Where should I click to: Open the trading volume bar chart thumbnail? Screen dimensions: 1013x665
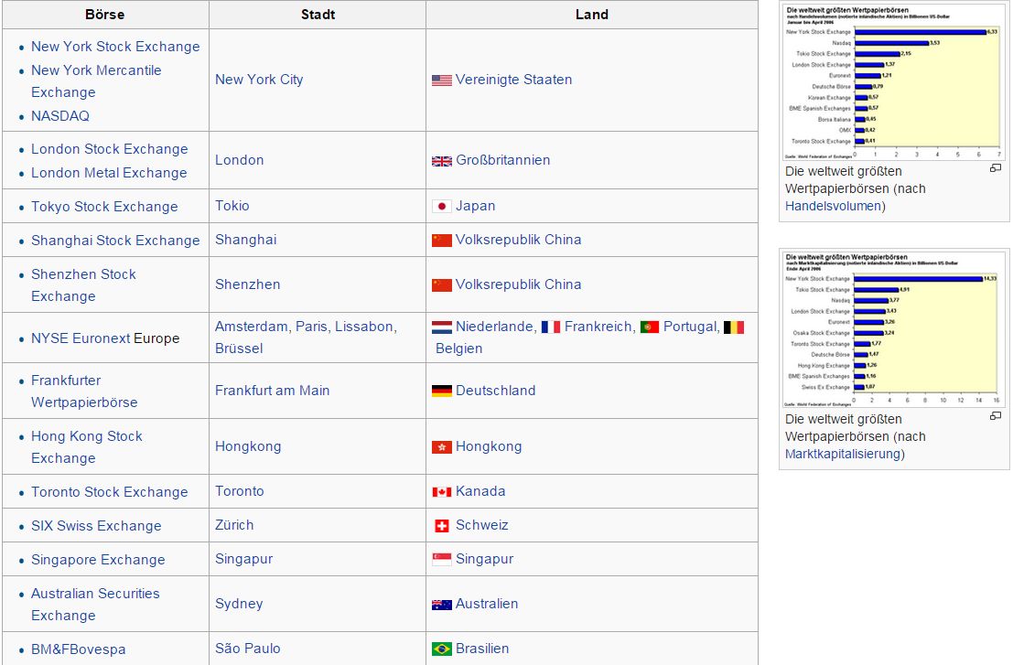point(893,82)
